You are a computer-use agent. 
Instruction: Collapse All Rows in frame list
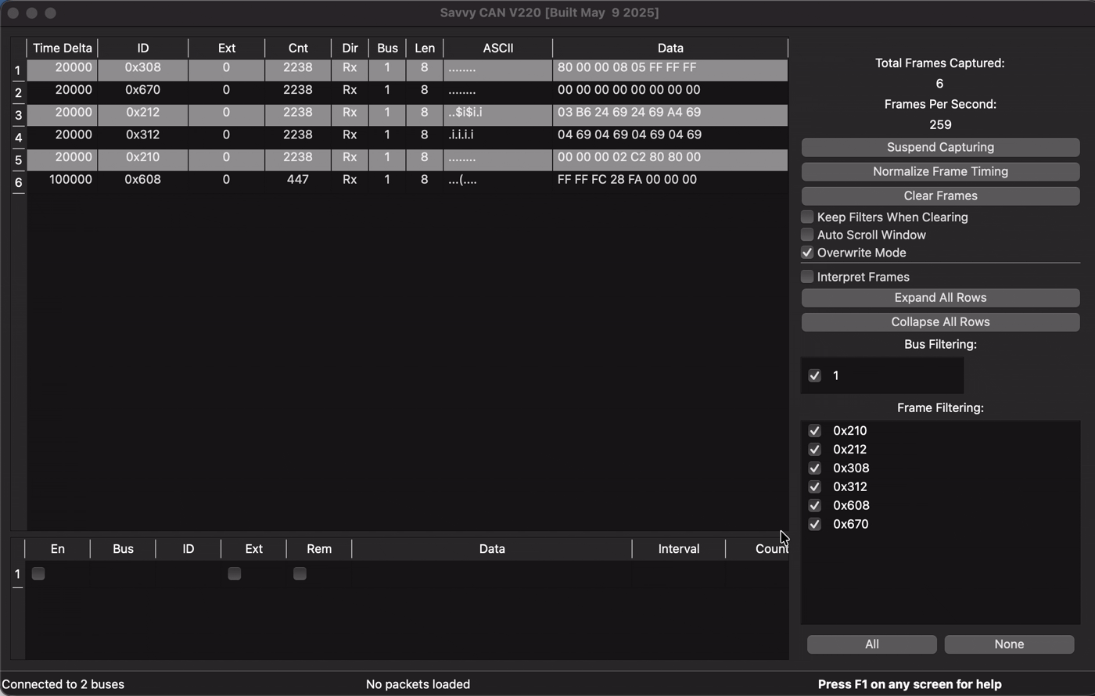point(940,322)
